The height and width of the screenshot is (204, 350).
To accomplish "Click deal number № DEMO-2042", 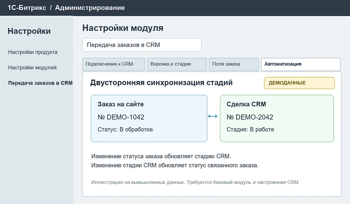I will coord(250,117).
